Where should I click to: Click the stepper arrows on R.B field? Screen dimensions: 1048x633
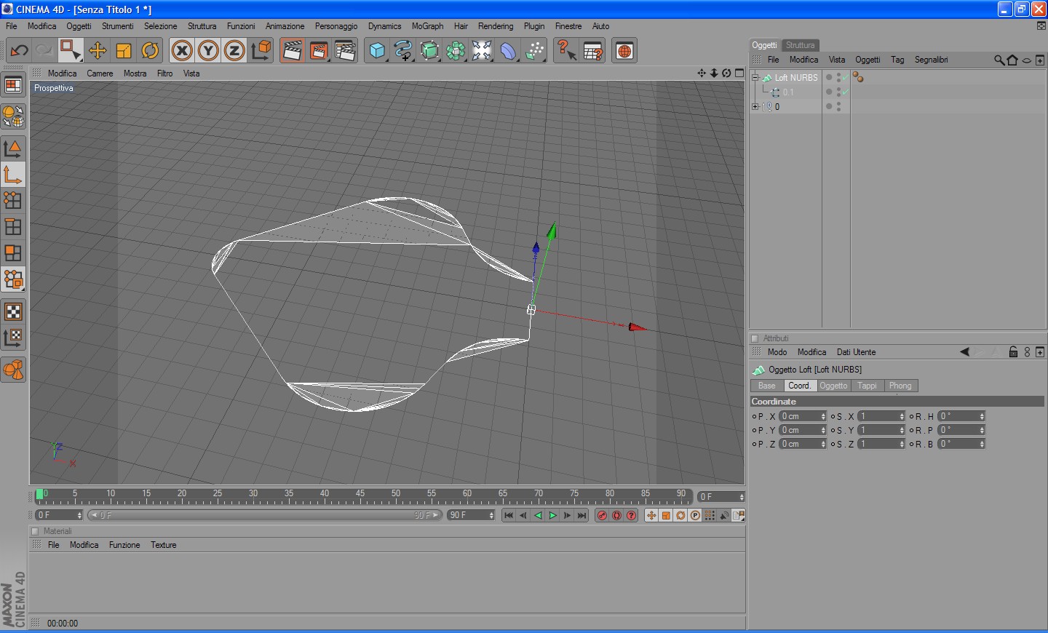(982, 444)
